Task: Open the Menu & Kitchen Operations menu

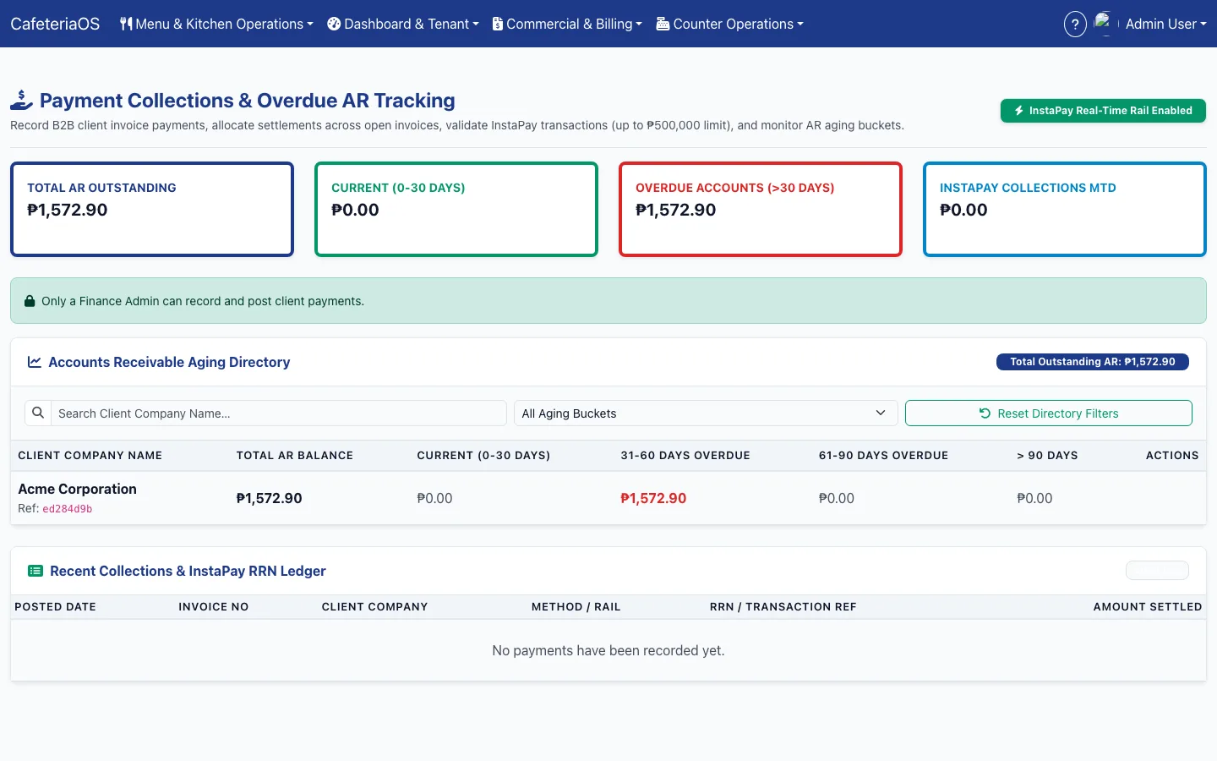Action: point(216,24)
